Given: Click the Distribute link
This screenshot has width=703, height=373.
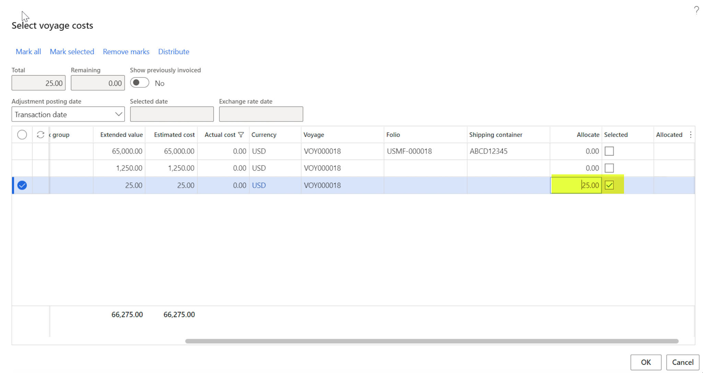Looking at the screenshot, I should pos(174,51).
